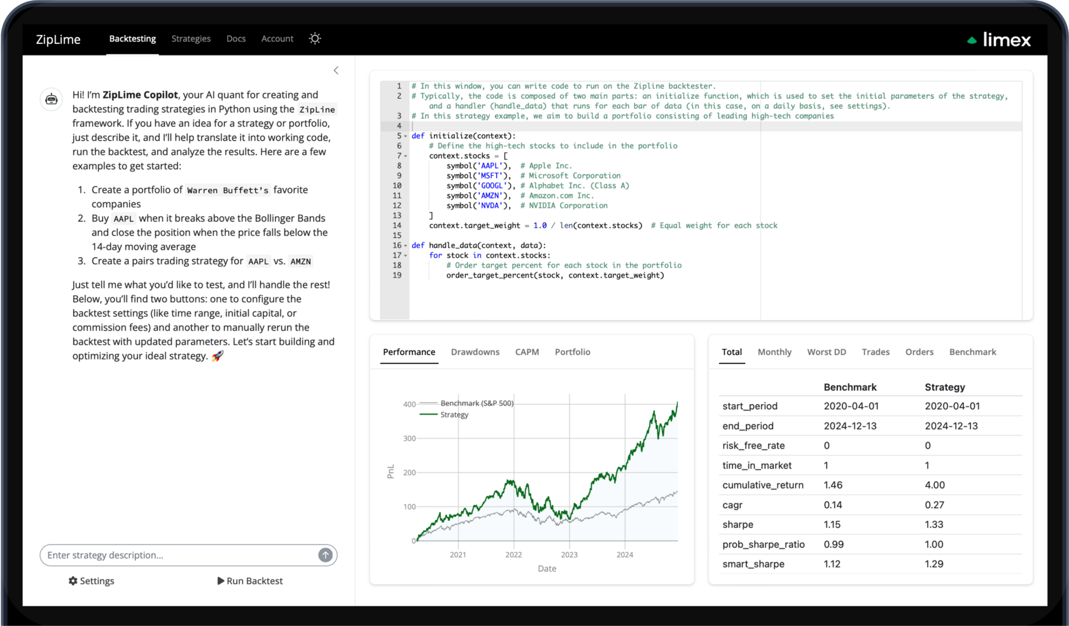Click the limex logo in the top right
Viewport: 1069px width, 626px height.
pyautogui.click(x=998, y=39)
